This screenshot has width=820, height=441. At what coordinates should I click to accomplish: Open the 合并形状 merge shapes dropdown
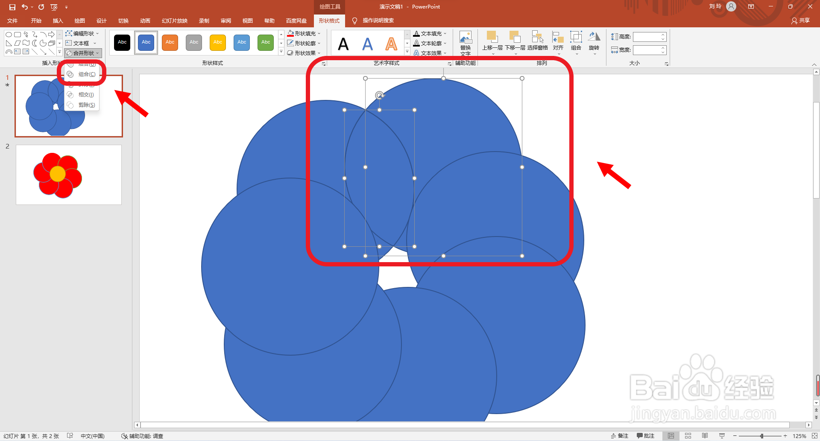(83, 53)
